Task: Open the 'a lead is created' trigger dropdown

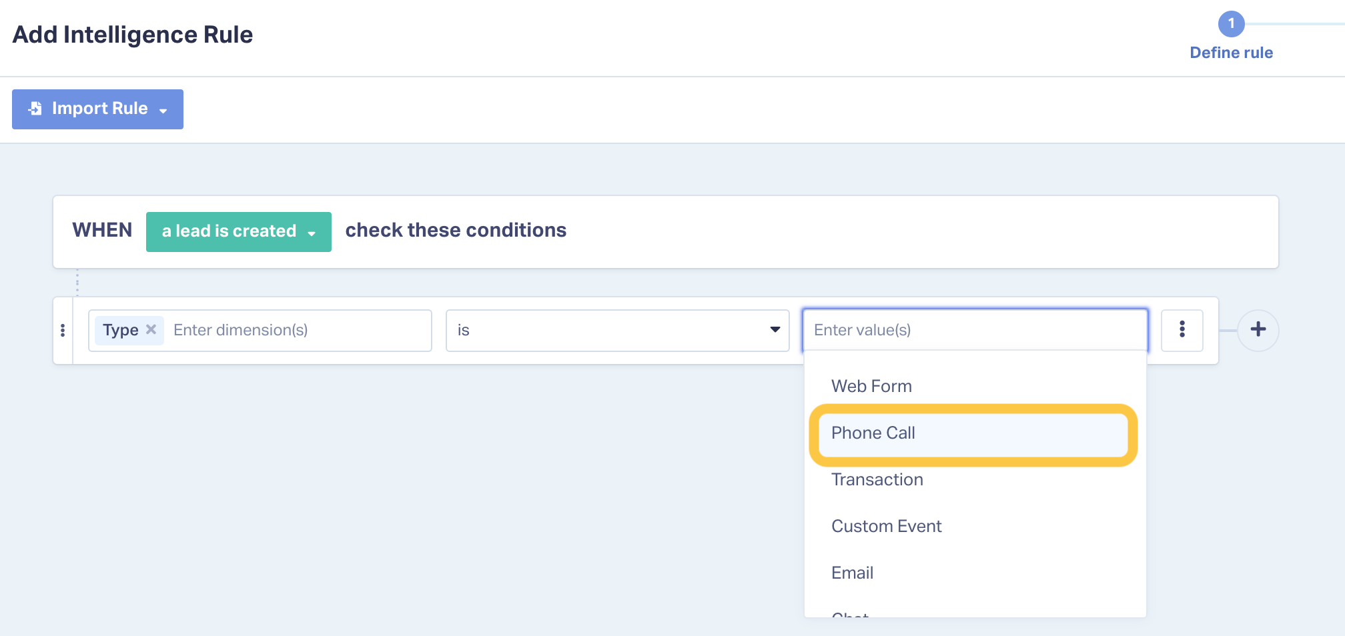Action: [238, 231]
